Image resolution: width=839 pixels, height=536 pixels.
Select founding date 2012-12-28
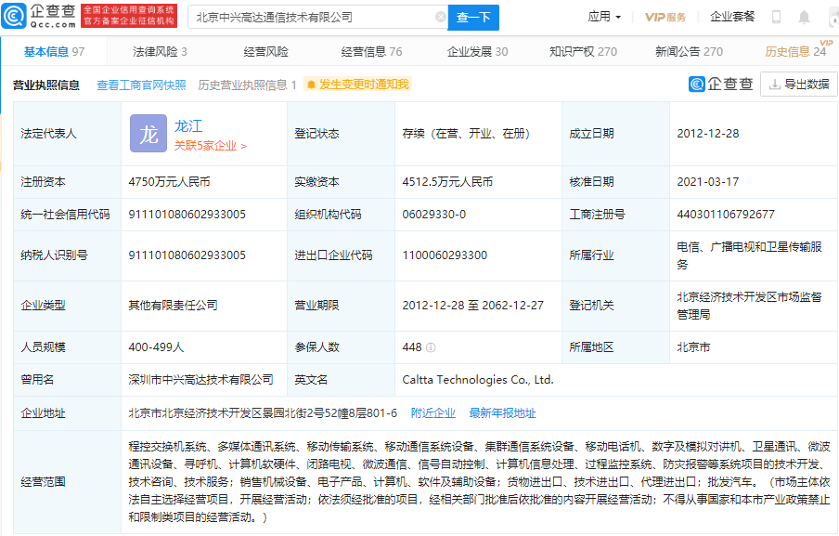[708, 134]
